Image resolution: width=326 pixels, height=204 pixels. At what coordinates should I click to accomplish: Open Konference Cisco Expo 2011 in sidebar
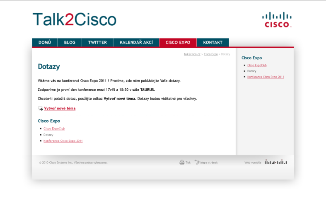click(x=266, y=77)
